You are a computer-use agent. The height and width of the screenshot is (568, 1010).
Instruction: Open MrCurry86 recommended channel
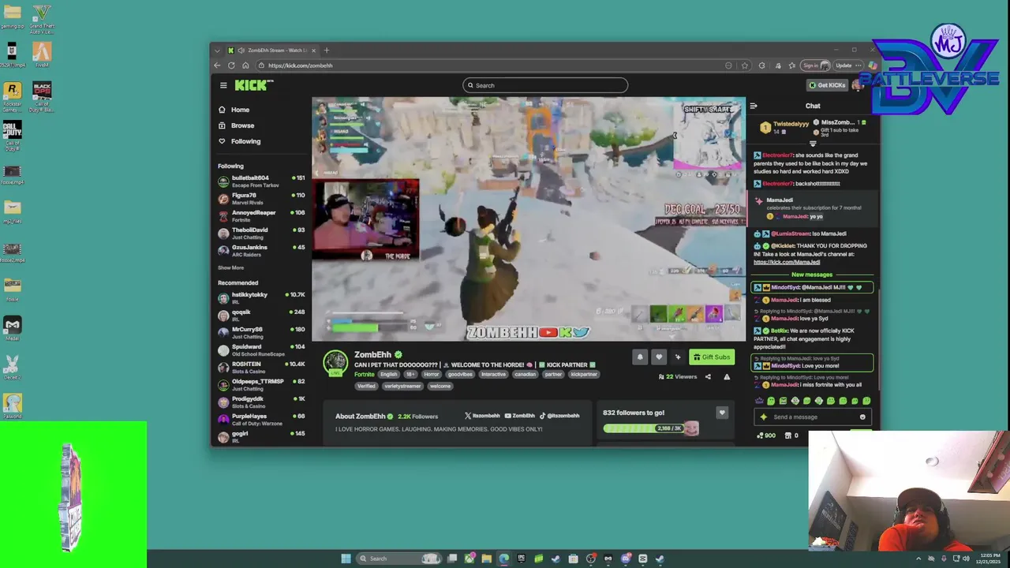tap(261, 333)
